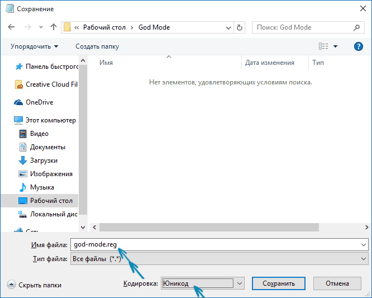Click the Creative Cloud folder icon
This screenshot has height=298, width=372.
[18, 84]
